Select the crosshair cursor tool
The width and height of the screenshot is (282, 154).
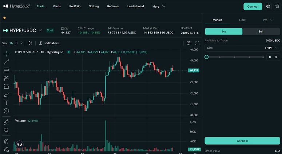click(x=6, y=54)
